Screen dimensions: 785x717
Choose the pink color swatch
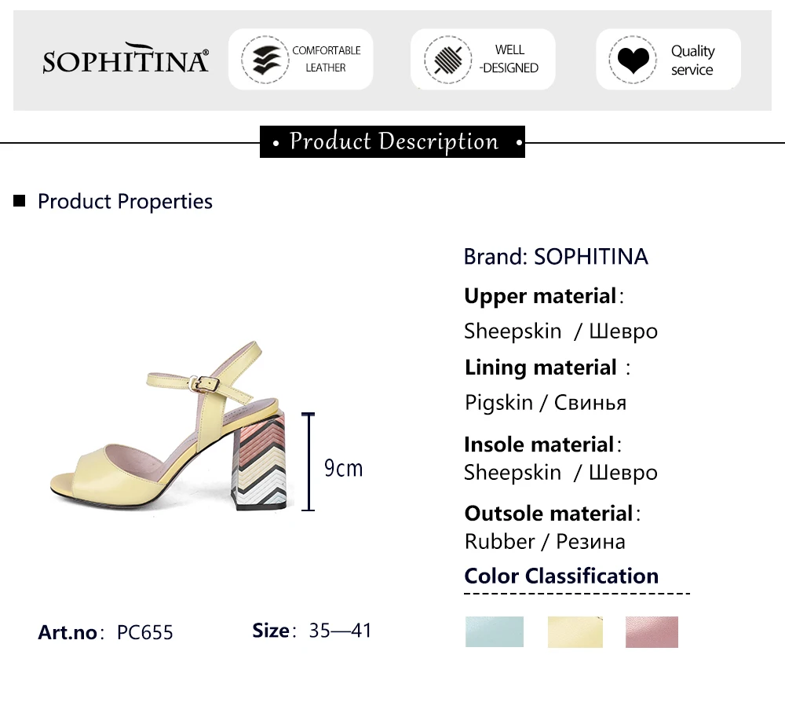[x=652, y=631]
